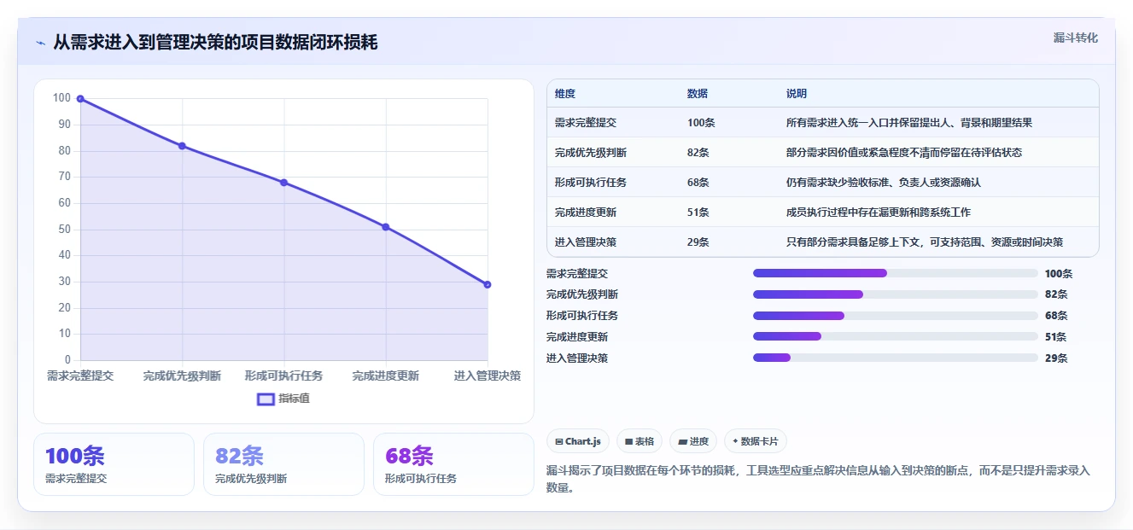Click the 漏斗转化 label in header
Screen dimensions: 1133x530
click(1076, 38)
